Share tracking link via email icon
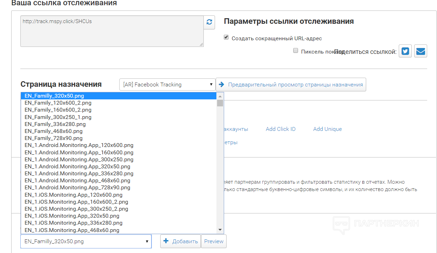This screenshot has height=253, width=437. pos(421,51)
